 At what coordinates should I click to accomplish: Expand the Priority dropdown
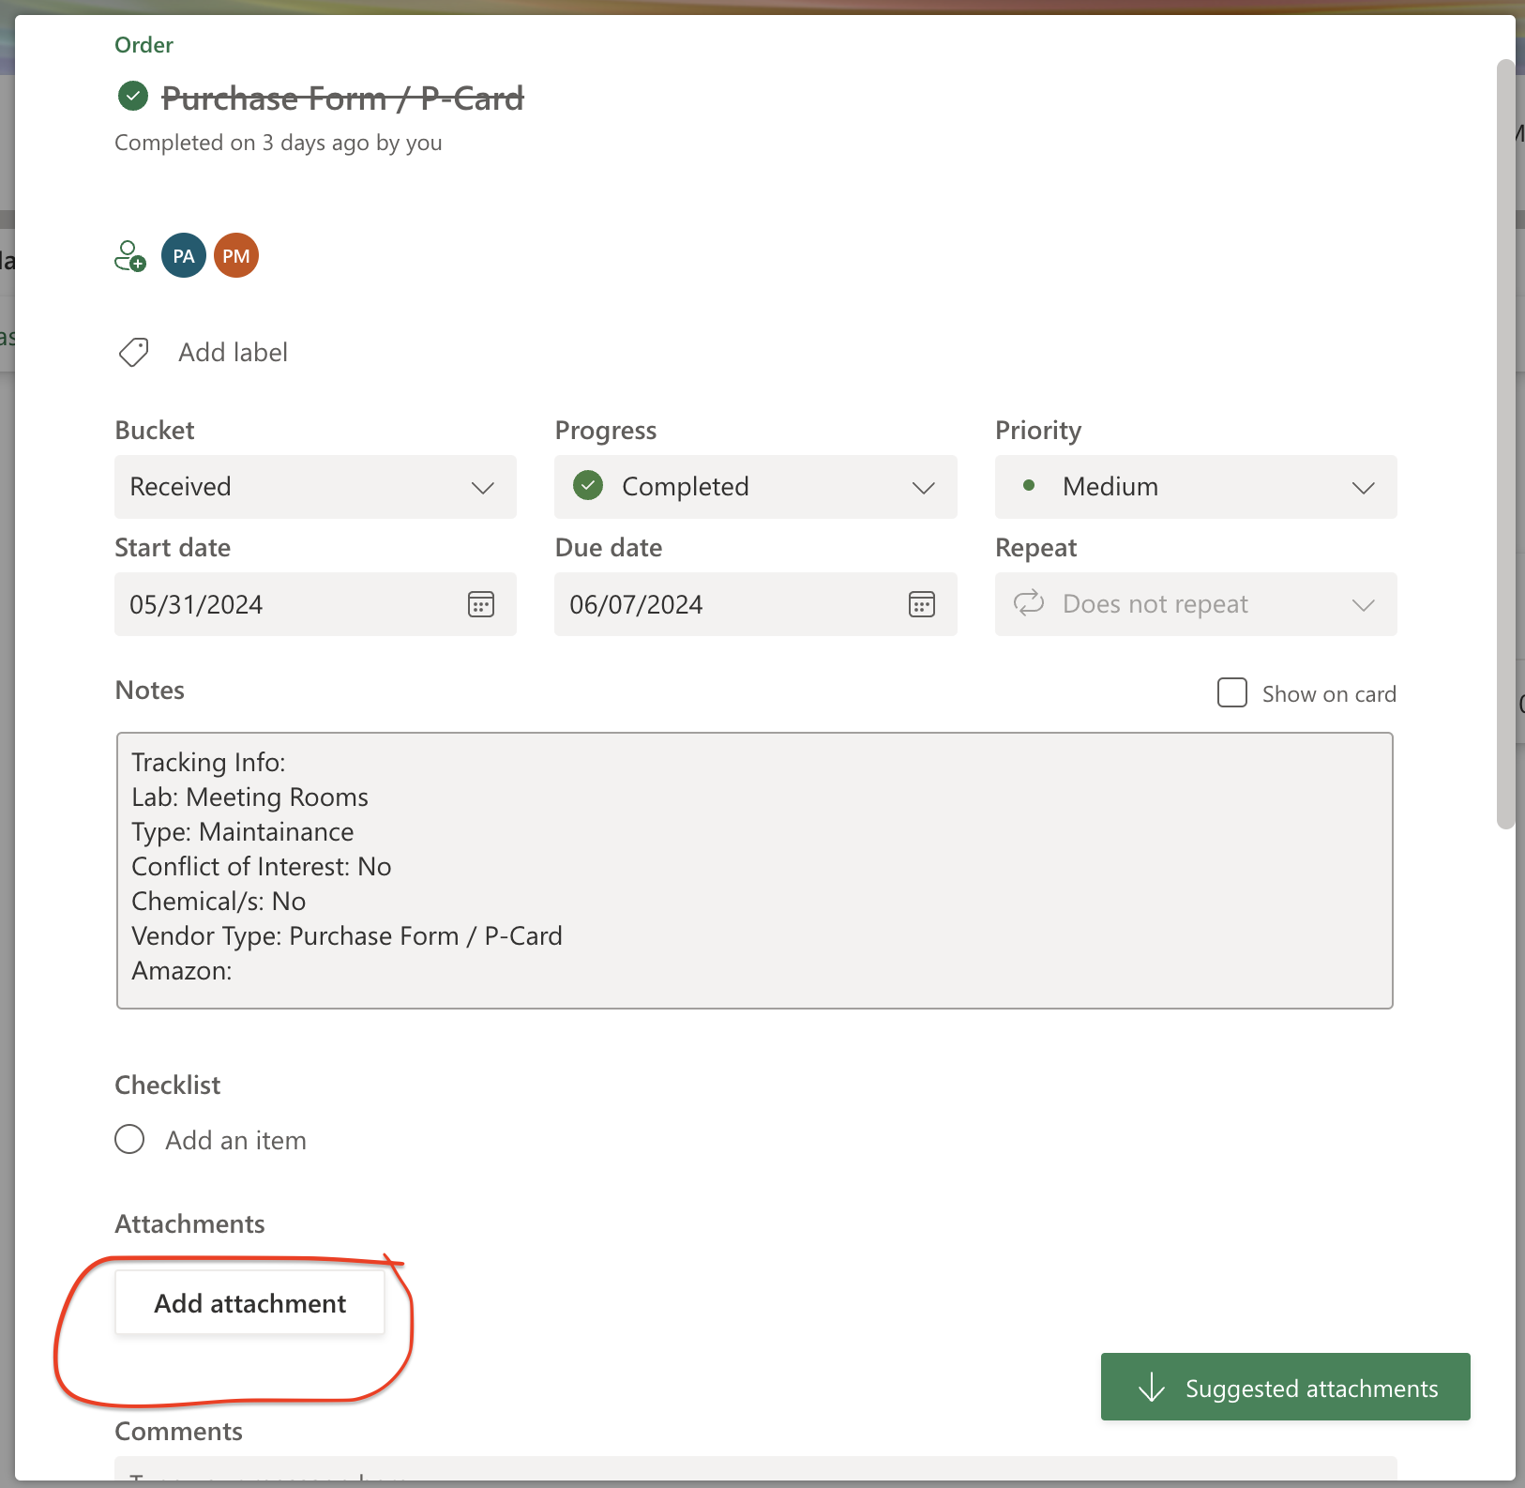(1195, 487)
